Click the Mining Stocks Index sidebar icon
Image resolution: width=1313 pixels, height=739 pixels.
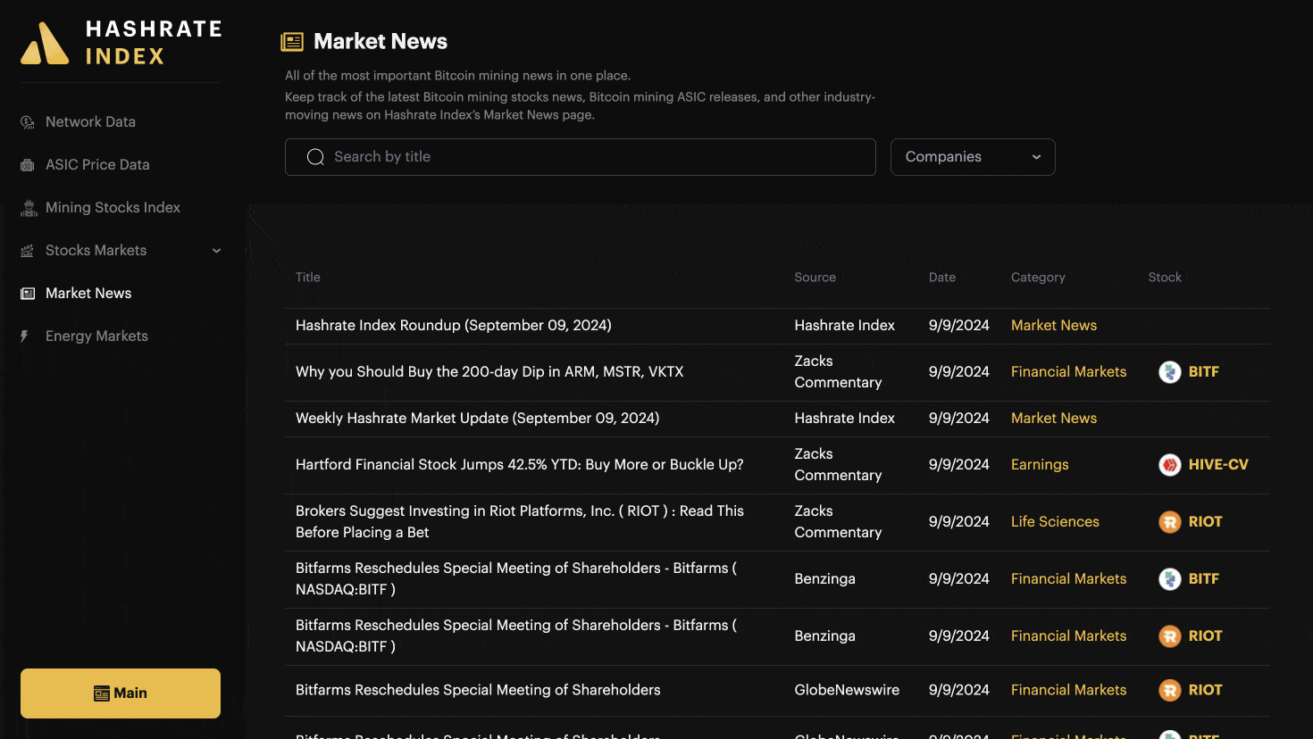tap(28, 208)
